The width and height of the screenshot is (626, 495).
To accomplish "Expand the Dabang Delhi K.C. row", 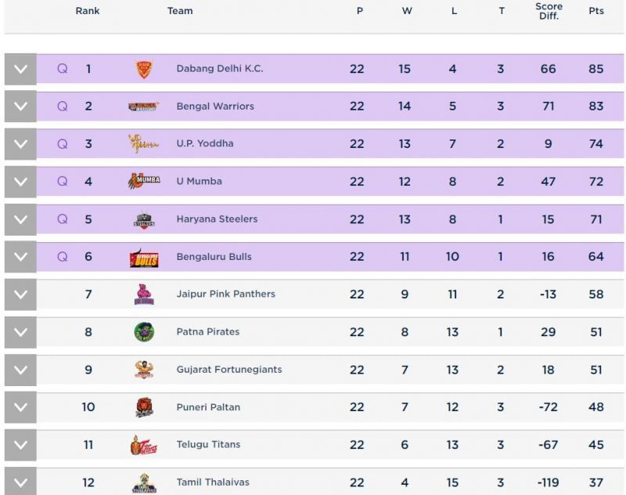I will (x=20, y=69).
